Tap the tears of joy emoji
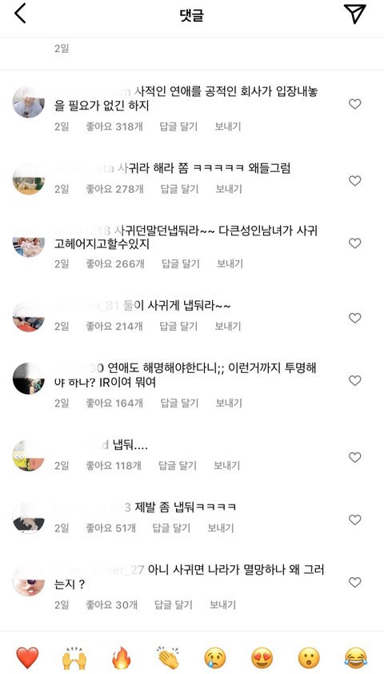The image size is (384, 674). pyautogui.click(x=356, y=658)
